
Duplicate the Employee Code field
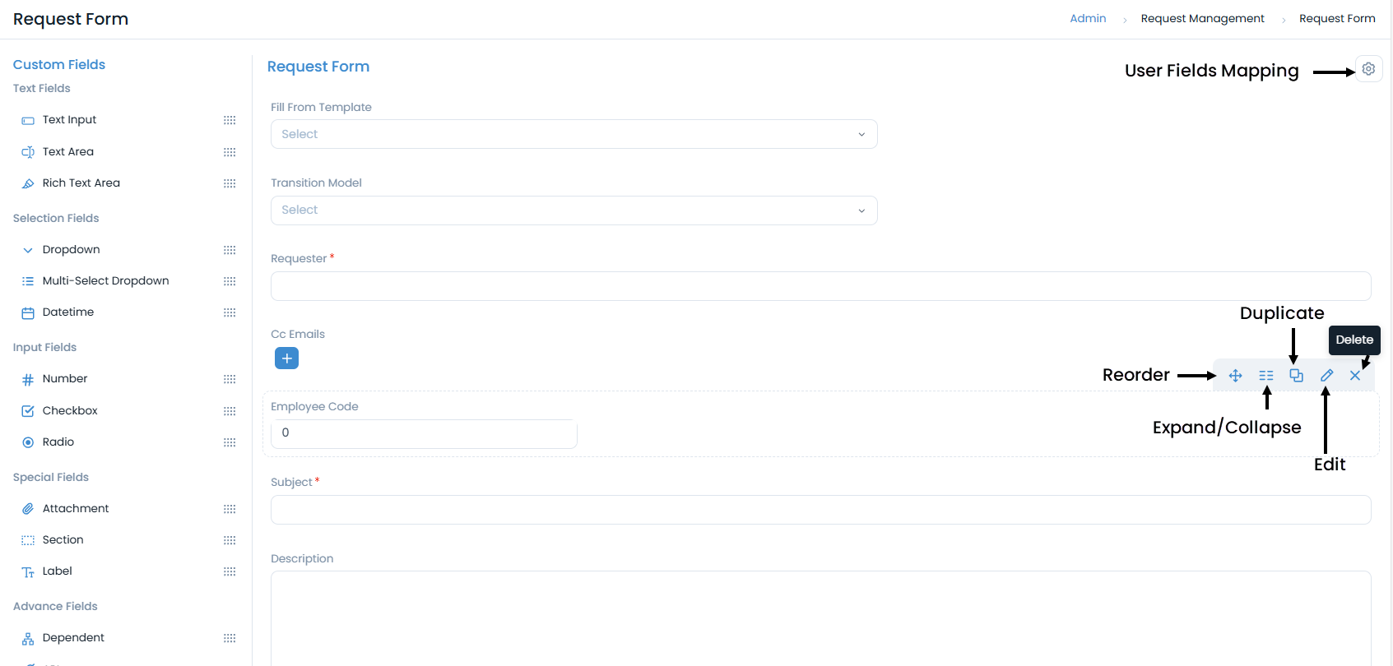tap(1296, 376)
